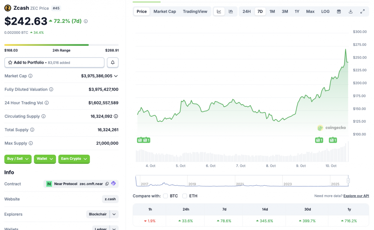The height and width of the screenshot is (230, 374).
Task: Expand the Earn Crypto dropdown
Action: pyautogui.click(x=74, y=159)
